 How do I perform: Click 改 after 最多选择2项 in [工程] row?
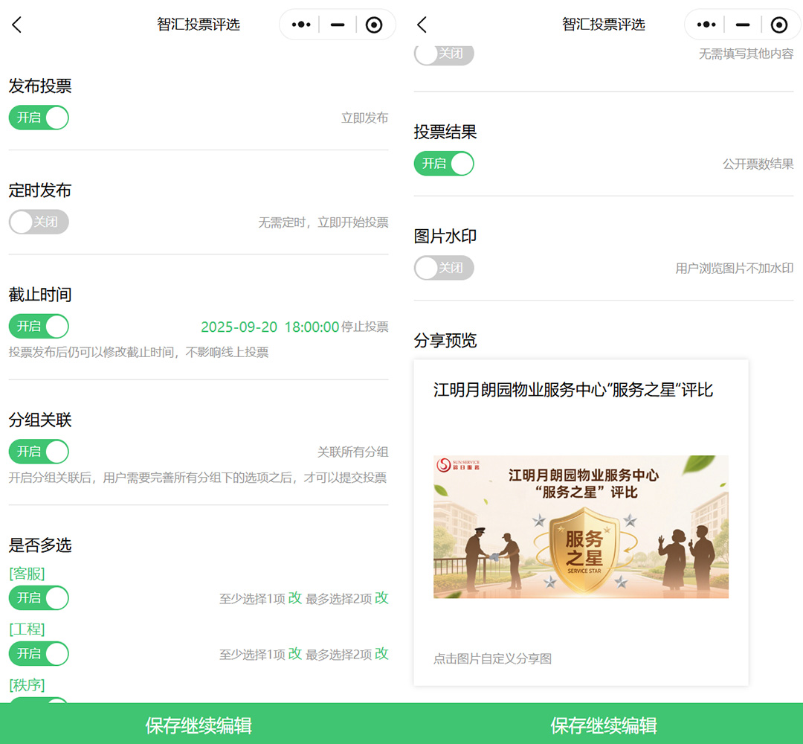(381, 654)
